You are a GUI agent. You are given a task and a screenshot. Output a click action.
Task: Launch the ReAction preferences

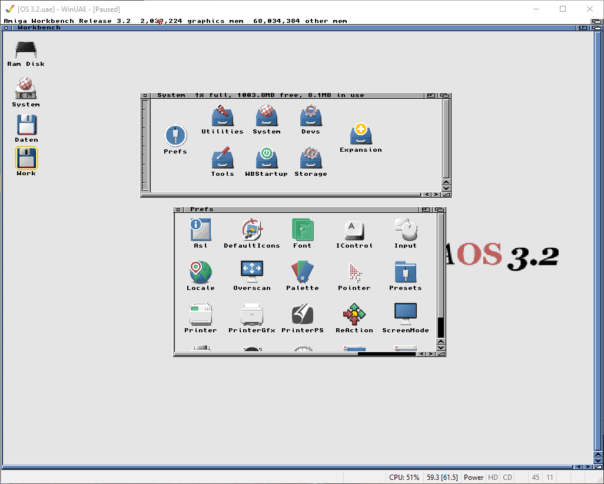coord(354,315)
